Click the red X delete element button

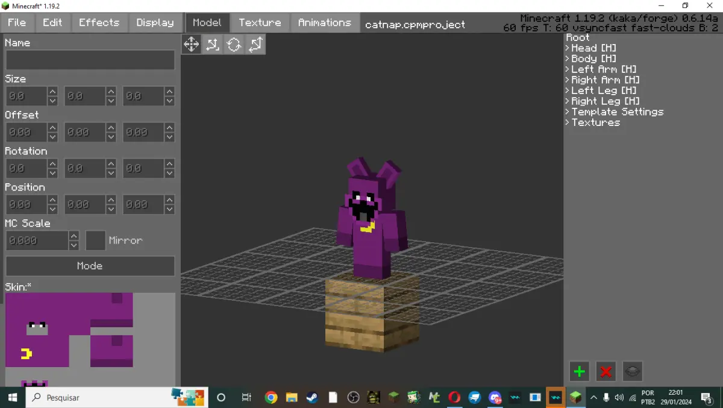pyautogui.click(x=606, y=371)
